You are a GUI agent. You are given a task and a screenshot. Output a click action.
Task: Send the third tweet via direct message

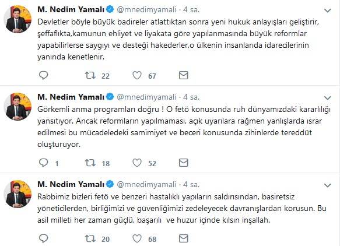pos(184,238)
